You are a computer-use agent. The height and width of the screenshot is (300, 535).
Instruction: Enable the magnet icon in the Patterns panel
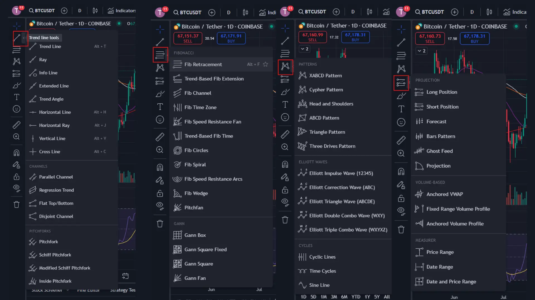285,164
